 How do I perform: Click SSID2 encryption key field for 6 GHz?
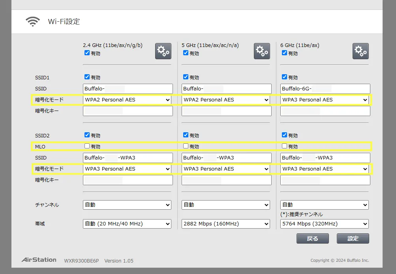pyautogui.click(x=325, y=180)
